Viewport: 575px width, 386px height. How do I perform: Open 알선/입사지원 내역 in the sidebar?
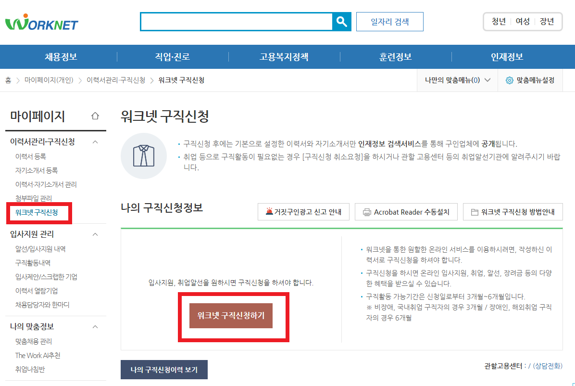pyautogui.click(x=40, y=249)
